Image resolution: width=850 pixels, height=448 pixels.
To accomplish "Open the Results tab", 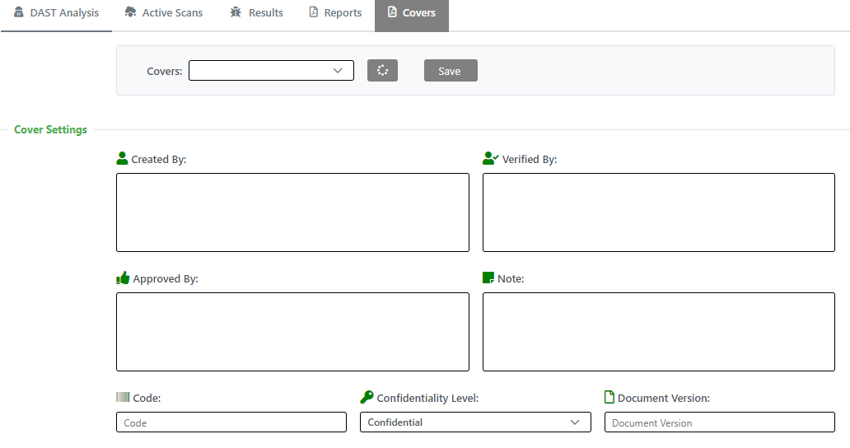I will click(256, 13).
